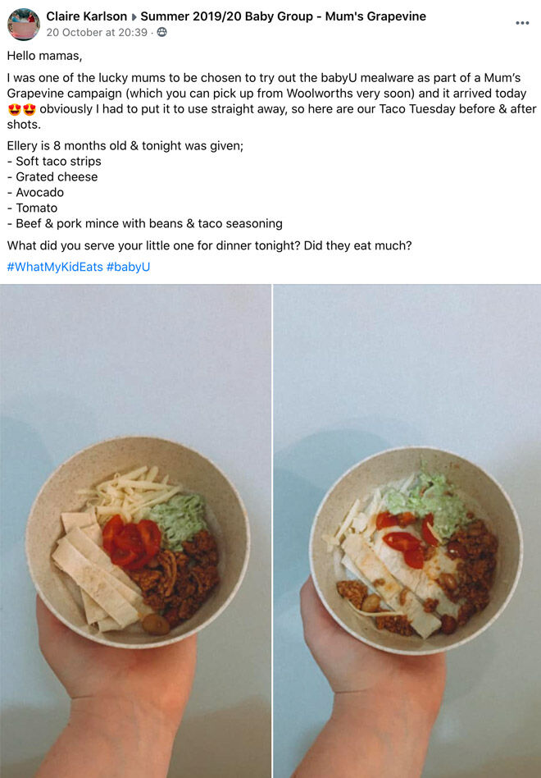Open the after photo of the eaten bowl
The height and width of the screenshot is (778, 541).
pyautogui.click(x=407, y=531)
